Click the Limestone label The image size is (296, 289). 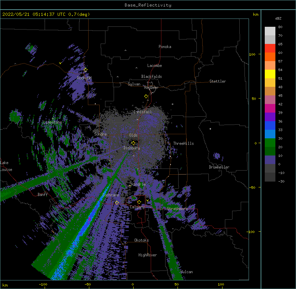[53, 122]
